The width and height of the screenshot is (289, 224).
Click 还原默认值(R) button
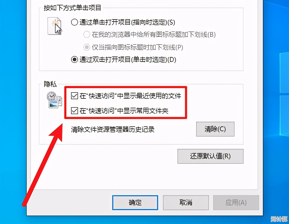[210, 156]
